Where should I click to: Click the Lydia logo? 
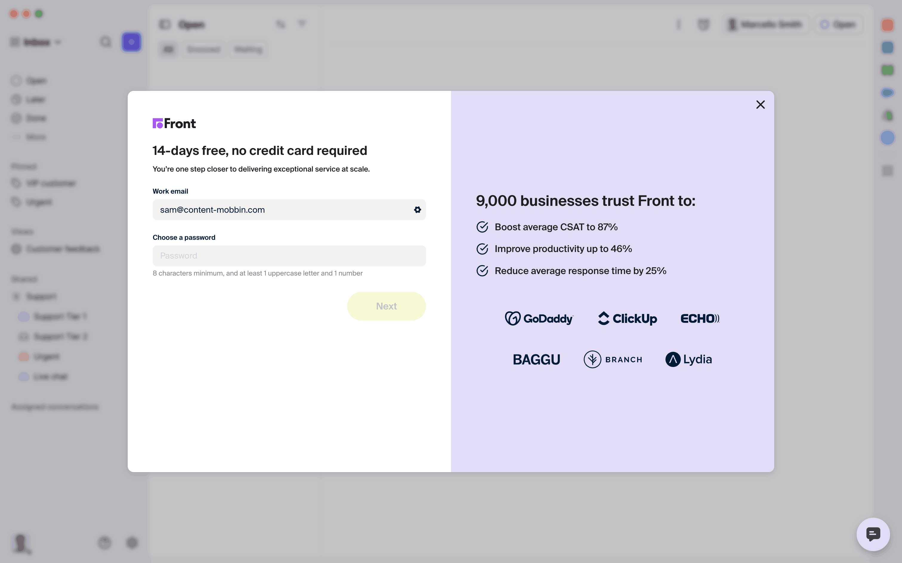point(688,359)
